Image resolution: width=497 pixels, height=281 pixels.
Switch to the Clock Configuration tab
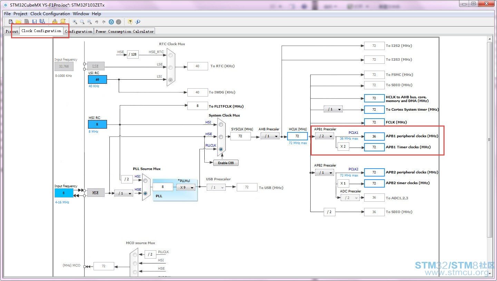(x=41, y=31)
